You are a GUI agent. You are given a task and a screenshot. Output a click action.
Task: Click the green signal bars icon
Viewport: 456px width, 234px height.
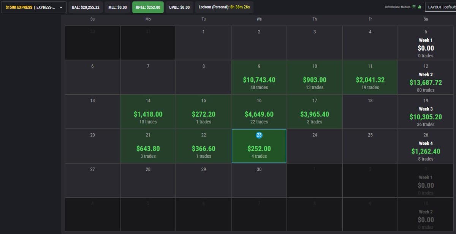[x=419, y=7]
